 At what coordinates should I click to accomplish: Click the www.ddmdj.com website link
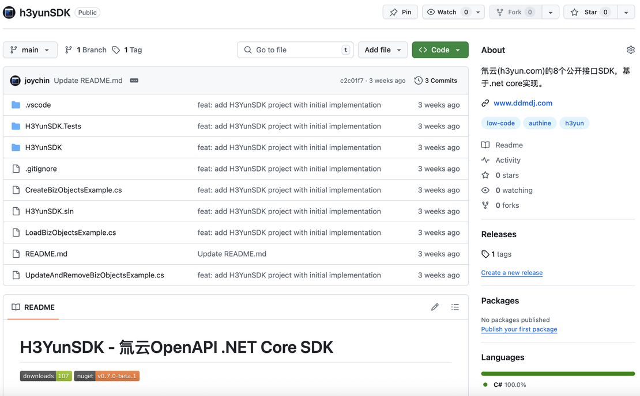pyautogui.click(x=522, y=103)
